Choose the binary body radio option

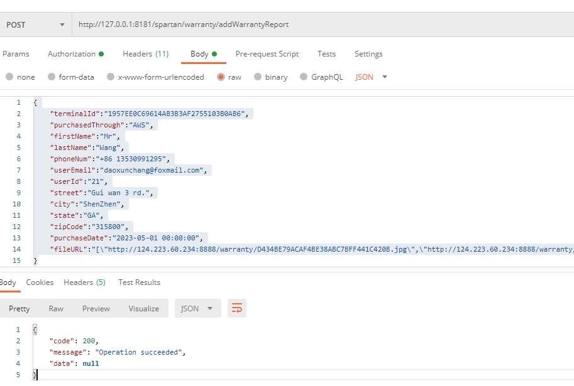click(x=258, y=77)
